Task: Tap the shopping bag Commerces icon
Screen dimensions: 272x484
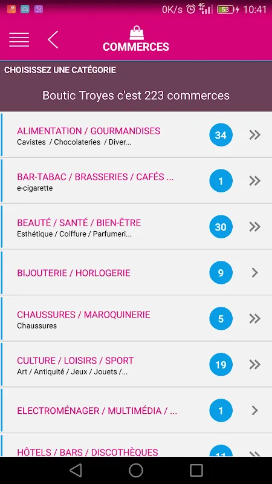Action: point(137,33)
